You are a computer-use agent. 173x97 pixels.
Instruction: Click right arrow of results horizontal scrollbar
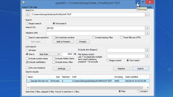[x=148, y=88]
